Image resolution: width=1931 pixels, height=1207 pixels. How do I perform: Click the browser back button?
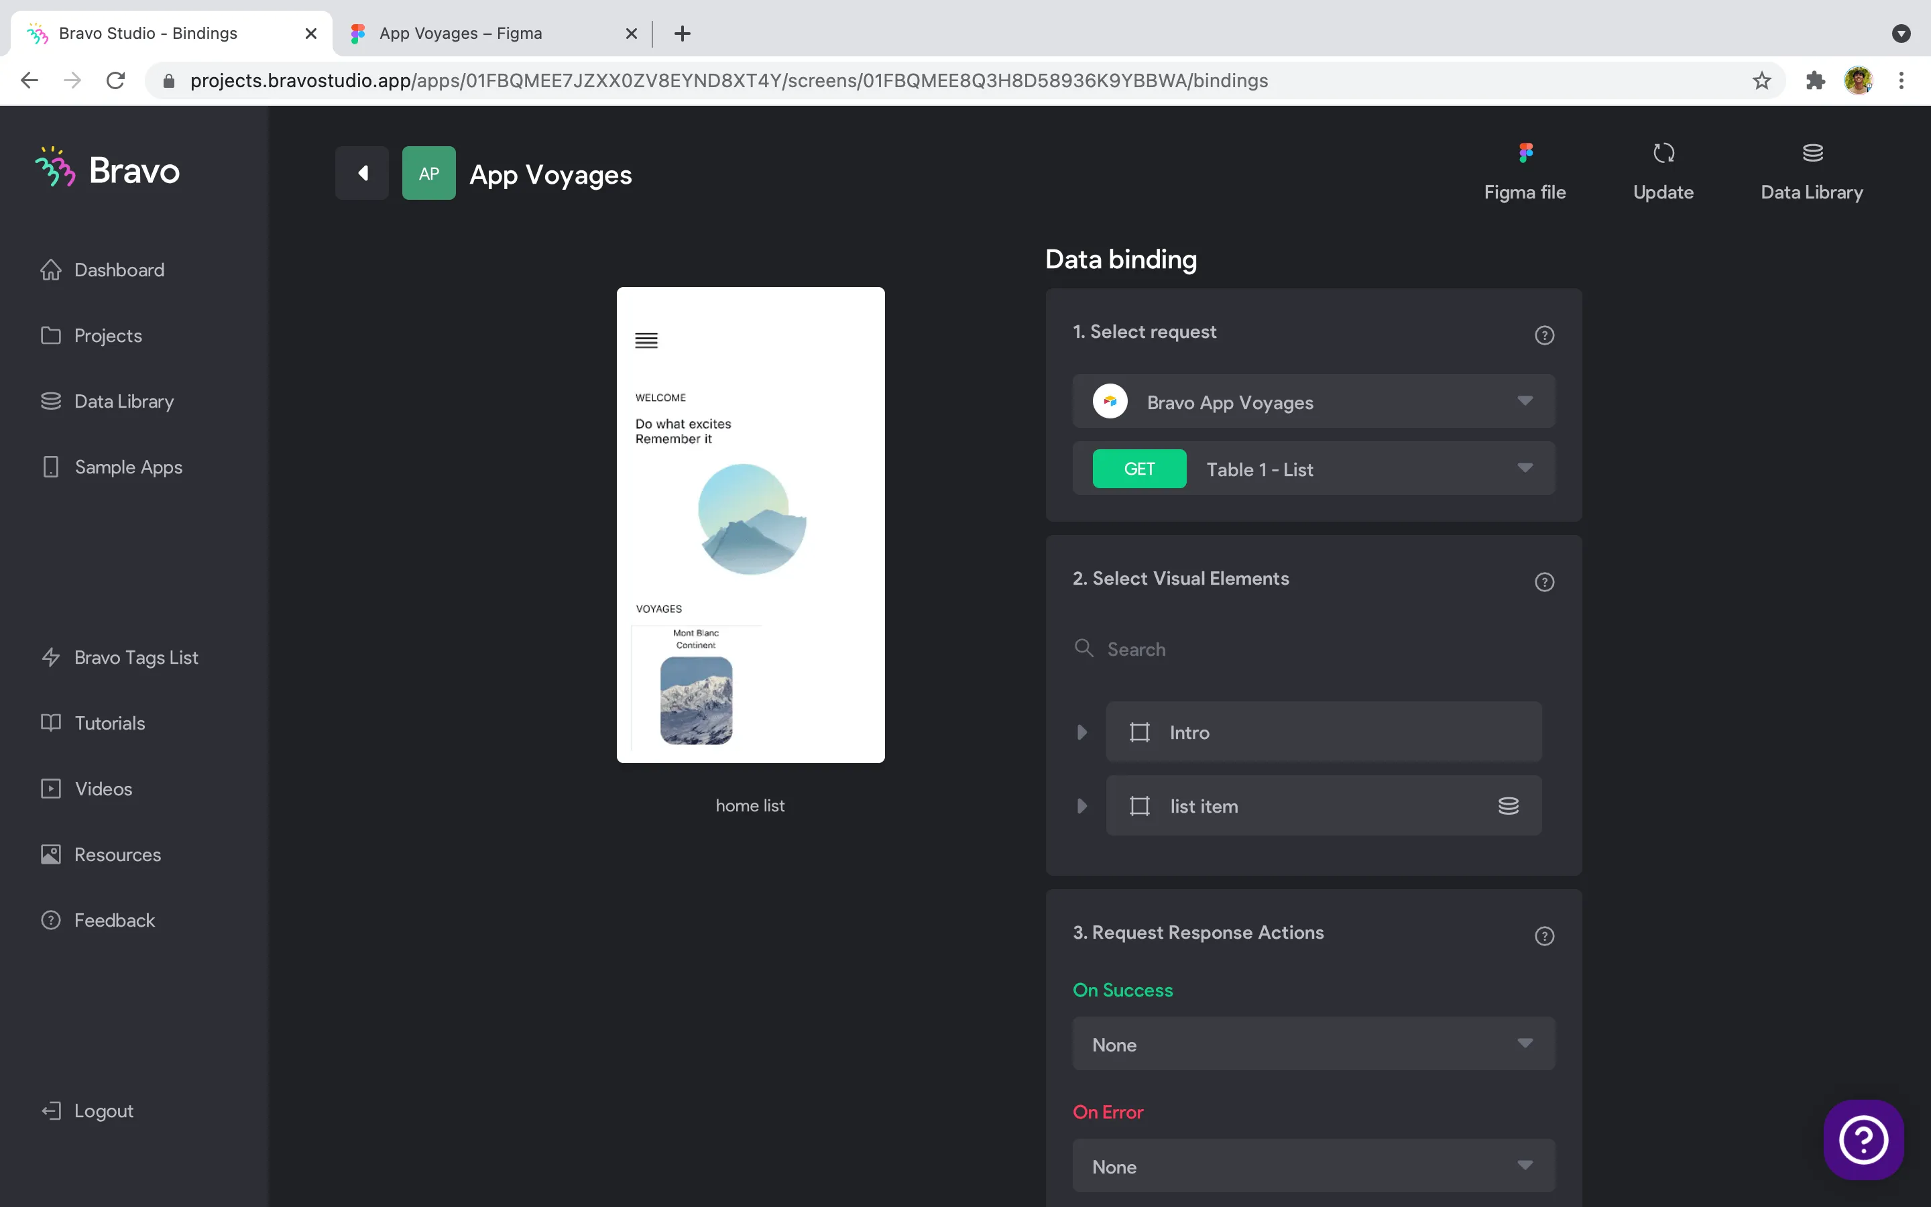[x=30, y=80]
